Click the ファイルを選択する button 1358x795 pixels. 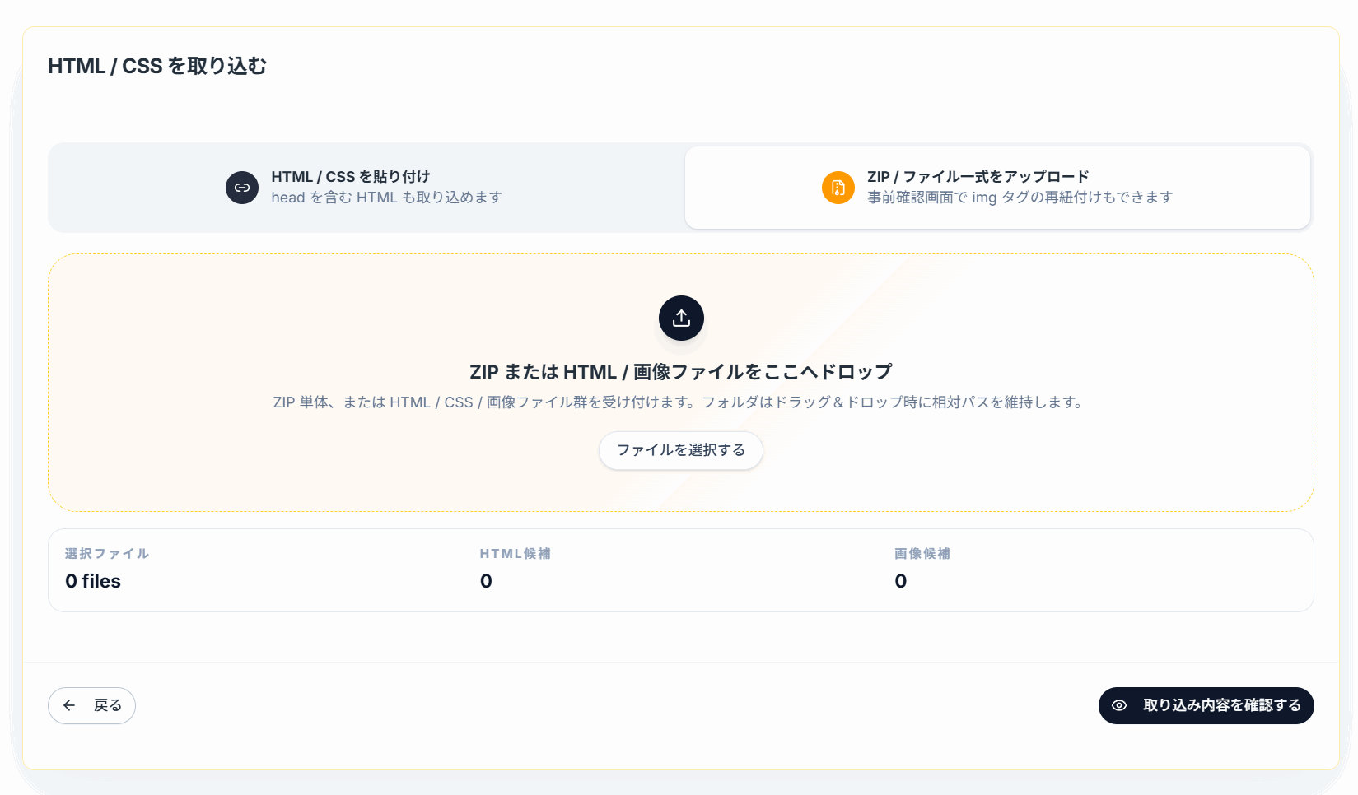click(x=681, y=450)
